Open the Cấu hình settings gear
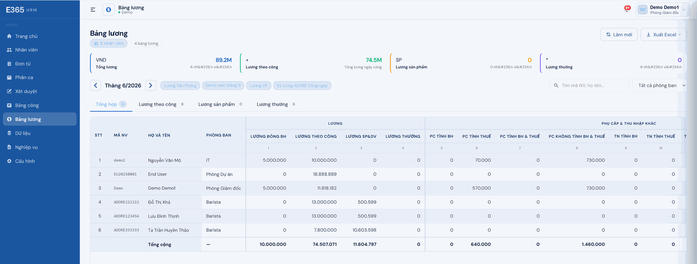This screenshot has height=264, width=697. click(9, 161)
